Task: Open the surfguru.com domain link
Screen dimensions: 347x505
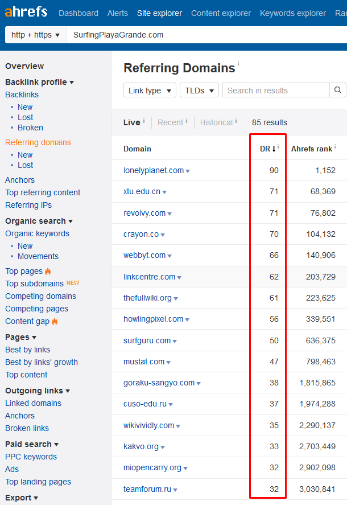Action: point(147,340)
